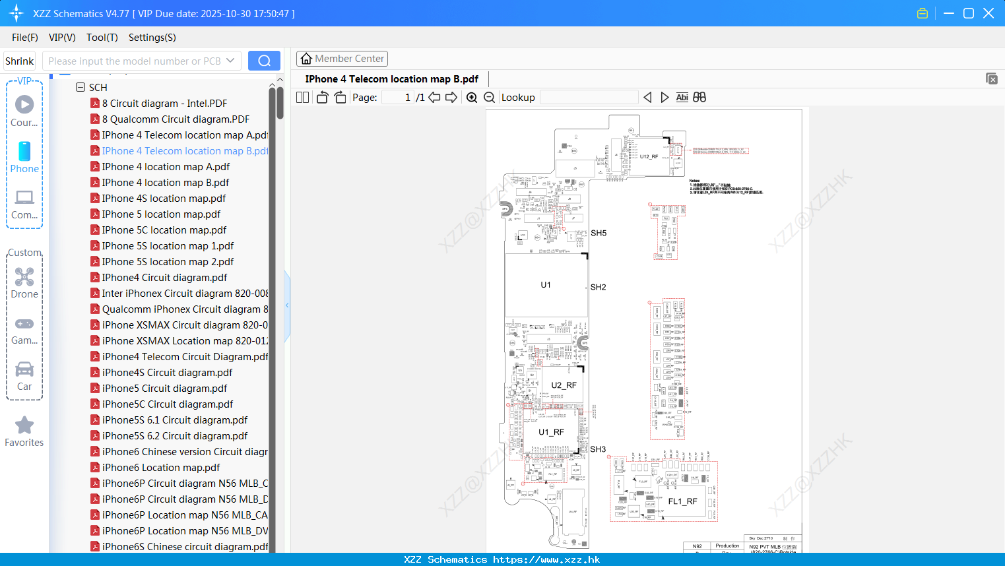Image resolution: width=1005 pixels, height=566 pixels.
Task: Click the Page number field
Action: (398, 98)
